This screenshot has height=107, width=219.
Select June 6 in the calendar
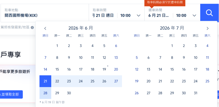pyautogui.click(x=116, y=46)
